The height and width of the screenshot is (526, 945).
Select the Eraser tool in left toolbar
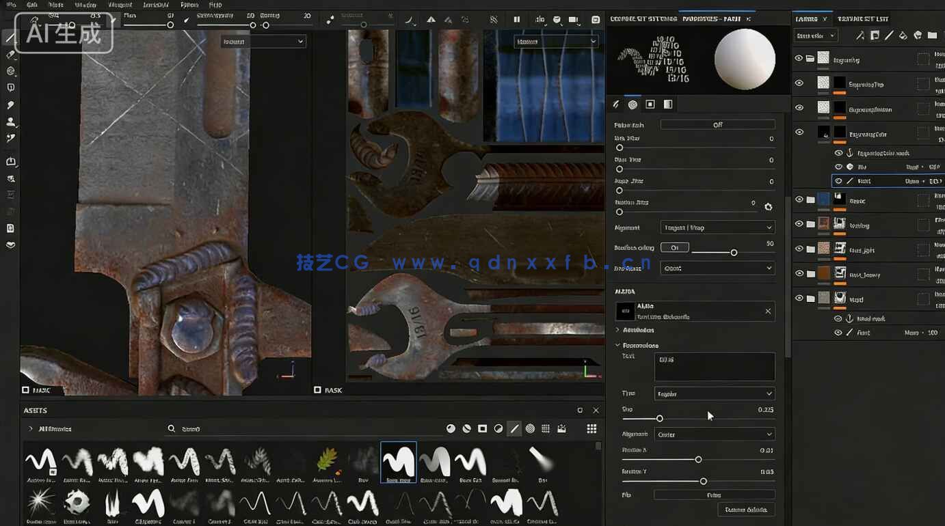(11, 54)
